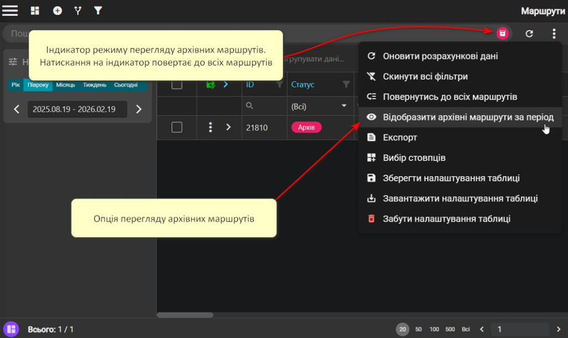Image resolution: width=568 pixels, height=338 pixels.
Task: Click ID value 21810
Action: click(257, 127)
